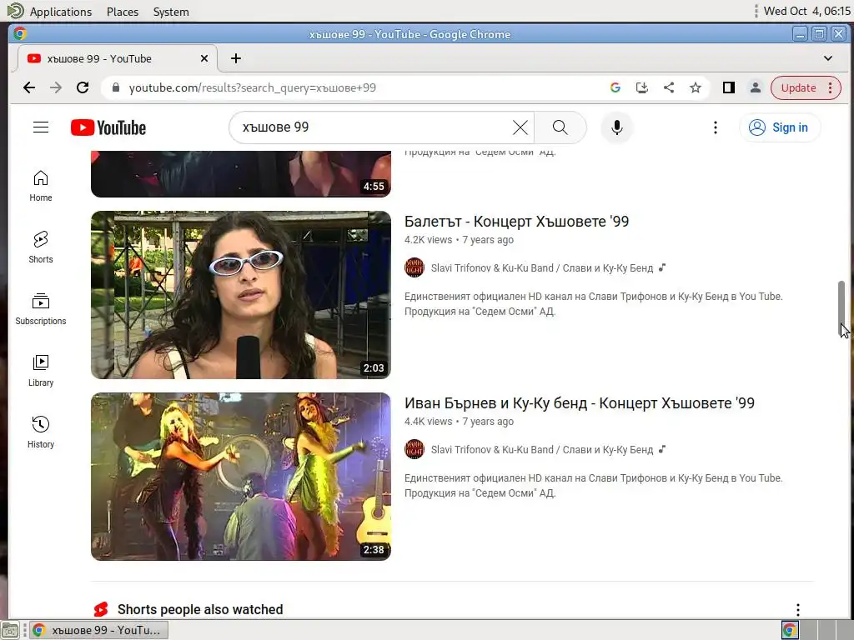
Task: Open the Shorts shelf three-dot options
Action: tap(798, 609)
